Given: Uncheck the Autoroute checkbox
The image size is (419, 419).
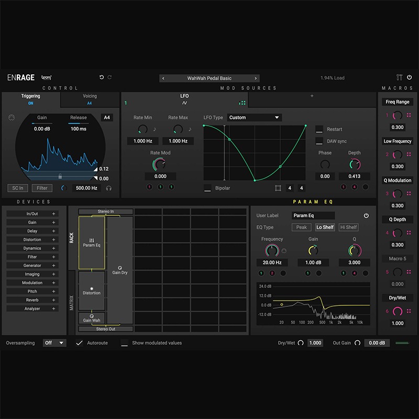Looking at the screenshot, I should point(79,343).
